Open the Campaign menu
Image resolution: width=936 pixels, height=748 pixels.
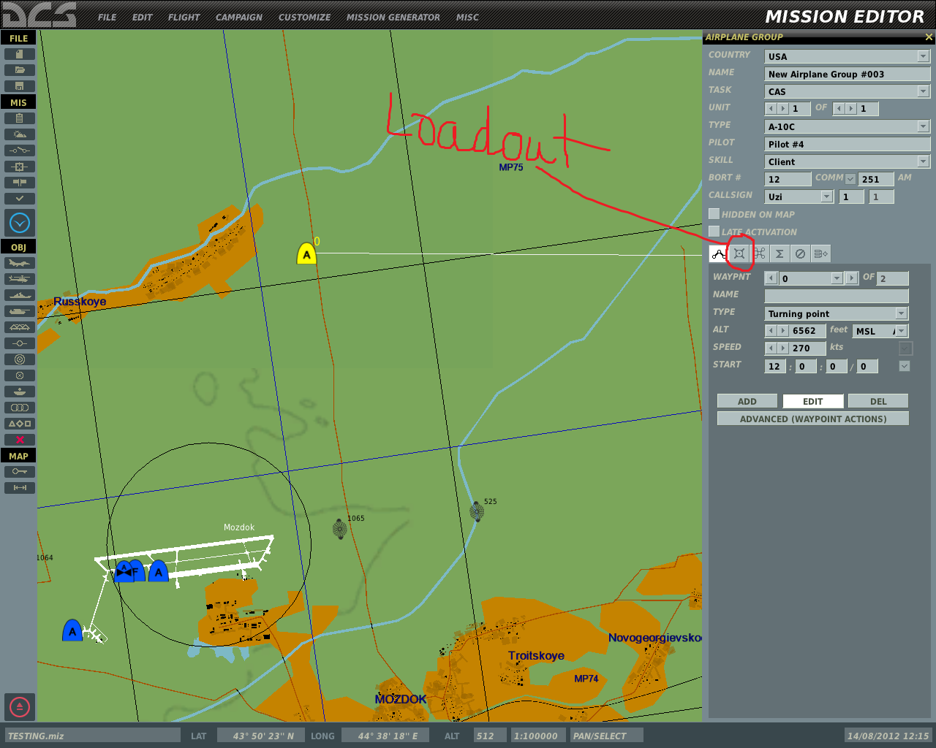pos(239,17)
